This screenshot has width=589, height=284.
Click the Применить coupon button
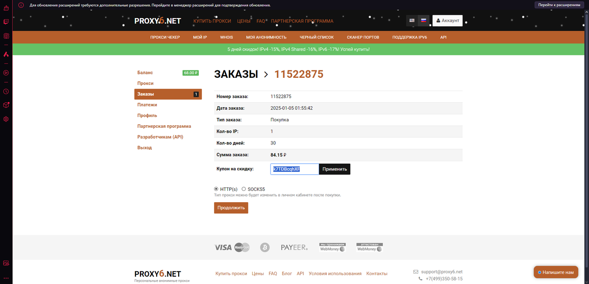(x=335, y=169)
